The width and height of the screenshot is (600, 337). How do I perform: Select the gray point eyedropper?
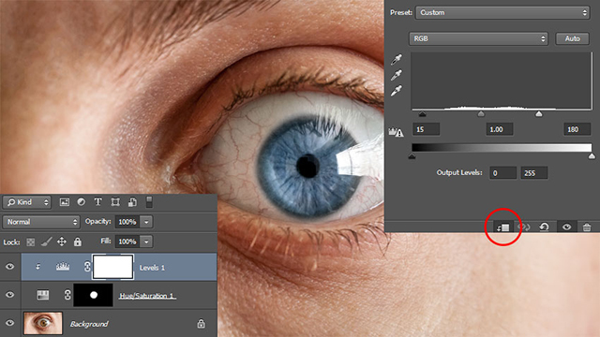pos(397,75)
